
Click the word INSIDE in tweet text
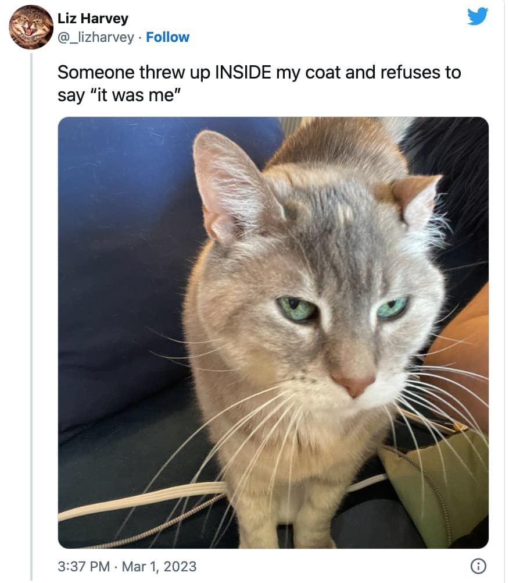[243, 73]
